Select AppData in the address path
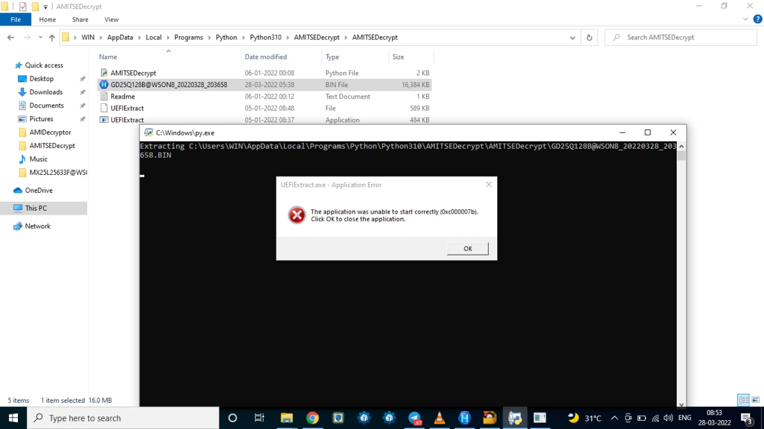764x429 pixels. click(x=120, y=37)
